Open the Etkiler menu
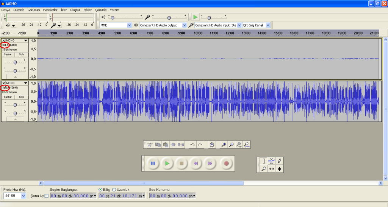The image size is (388, 207). tap(88, 10)
